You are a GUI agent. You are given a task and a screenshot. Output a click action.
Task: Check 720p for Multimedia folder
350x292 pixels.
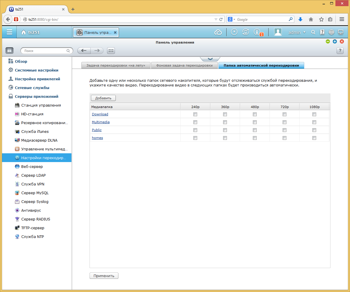[284, 122]
